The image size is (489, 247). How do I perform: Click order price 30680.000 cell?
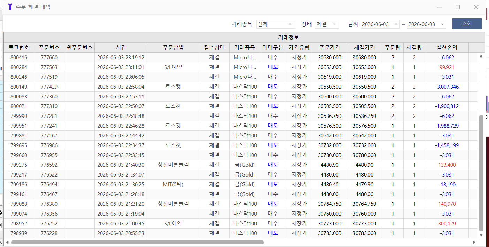tap(329, 58)
